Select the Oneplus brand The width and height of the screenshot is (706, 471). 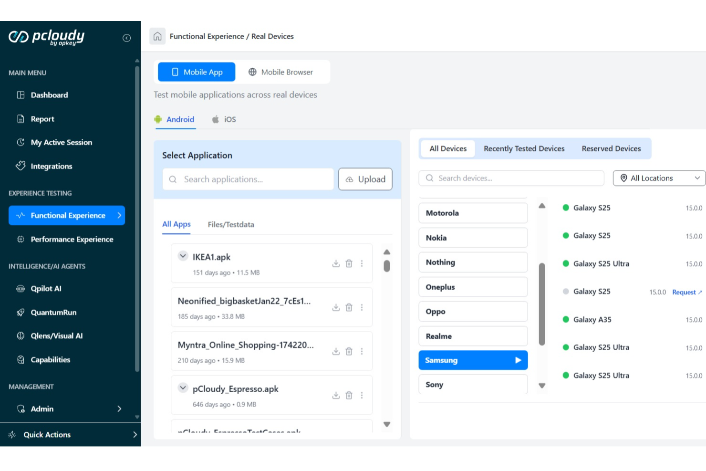pos(473,287)
